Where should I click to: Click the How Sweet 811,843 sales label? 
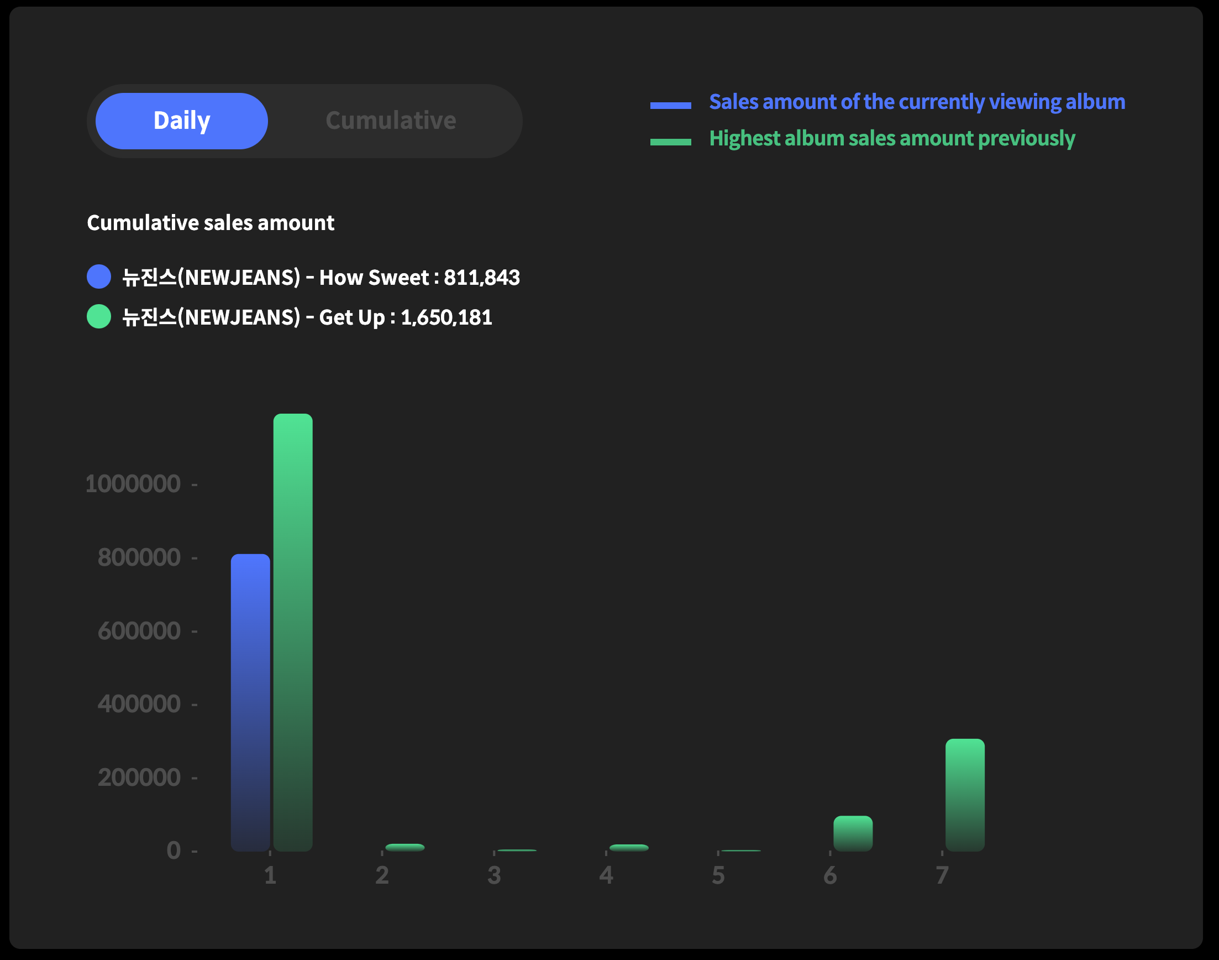321,277
